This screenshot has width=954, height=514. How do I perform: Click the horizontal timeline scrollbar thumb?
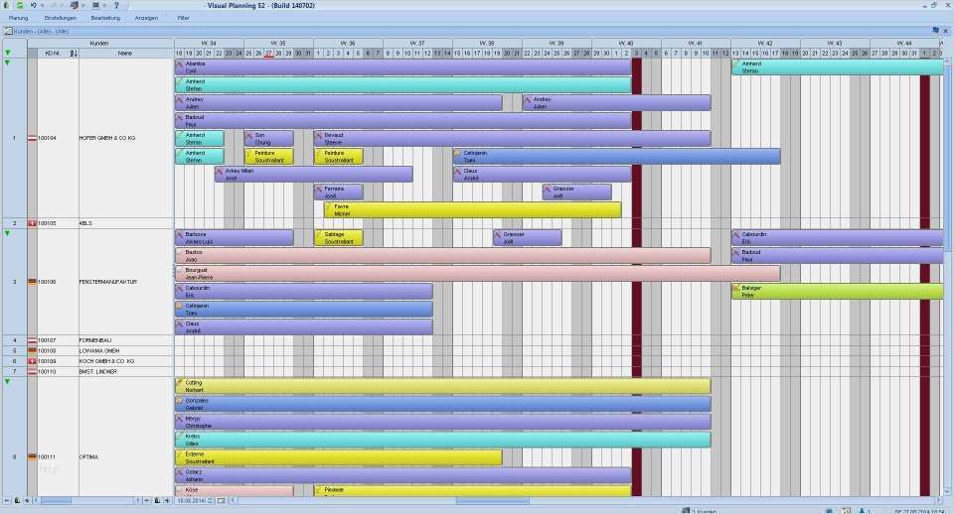point(492,501)
